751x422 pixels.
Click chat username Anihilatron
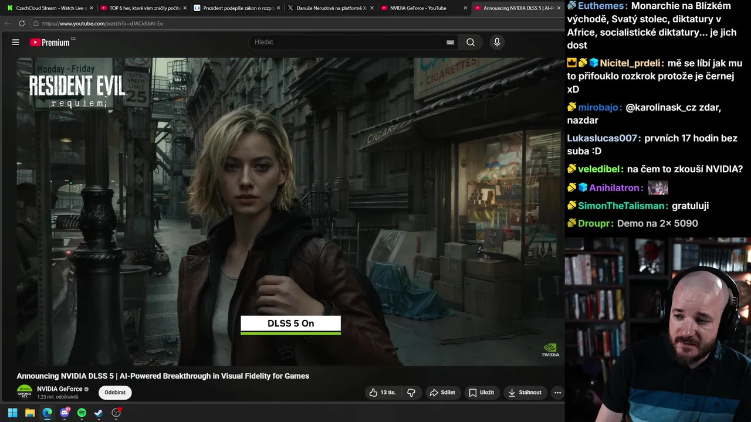point(614,188)
